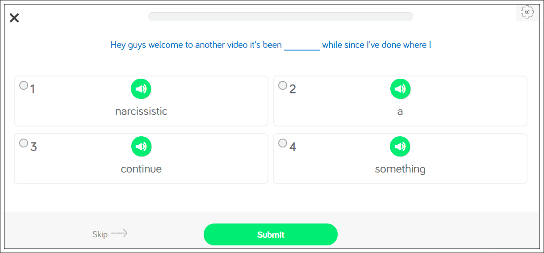Image resolution: width=544 pixels, height=253 pixels.
Task: Open the settings gear icon
Action: [527, 13]
